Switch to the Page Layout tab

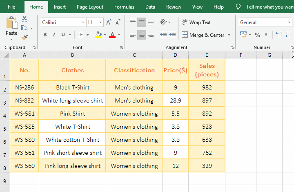(x=90, y=7)
